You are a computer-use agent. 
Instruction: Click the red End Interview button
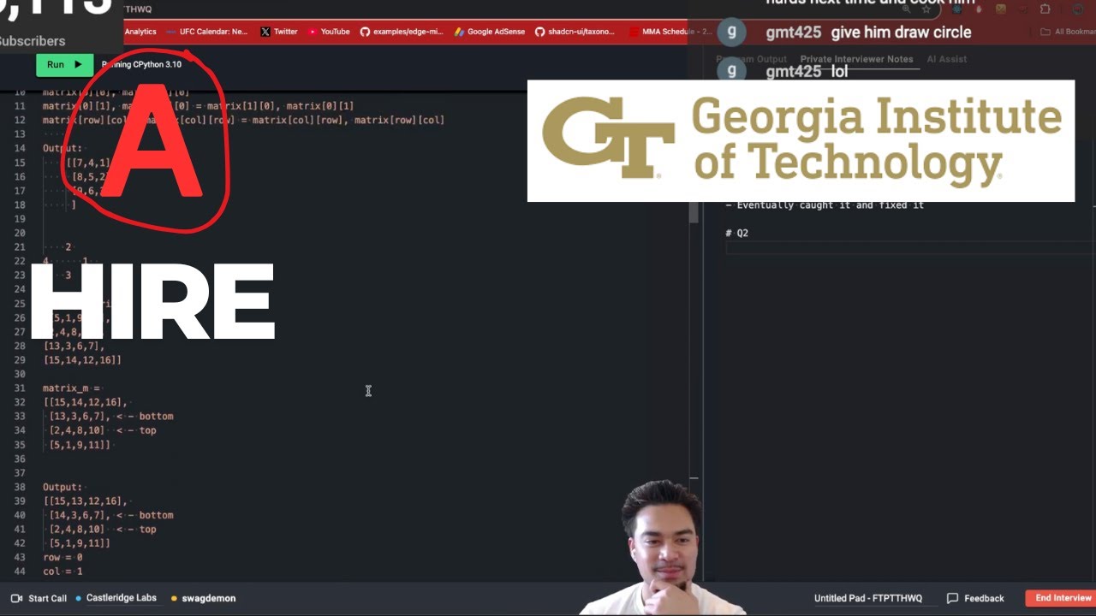1061,598
